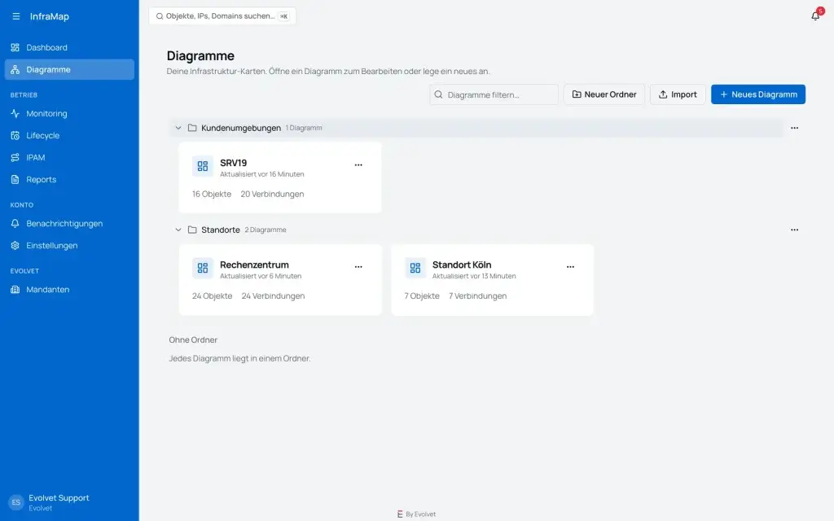
Task: Click the Diagramme sidebar icon
Action: pos(15,70)
